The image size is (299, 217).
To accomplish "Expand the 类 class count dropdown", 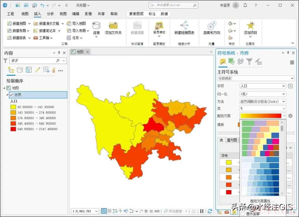I will click(x=262, y=108).
